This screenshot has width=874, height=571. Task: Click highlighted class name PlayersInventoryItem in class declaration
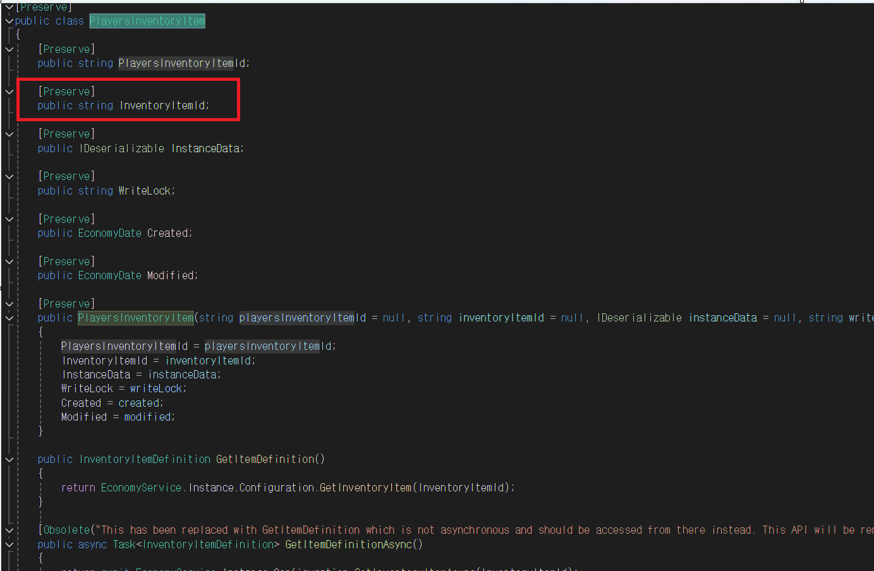pos(147,21)
